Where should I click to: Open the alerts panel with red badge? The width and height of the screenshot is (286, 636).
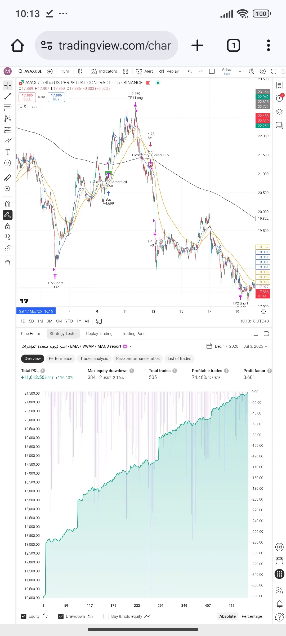(279, 98)
